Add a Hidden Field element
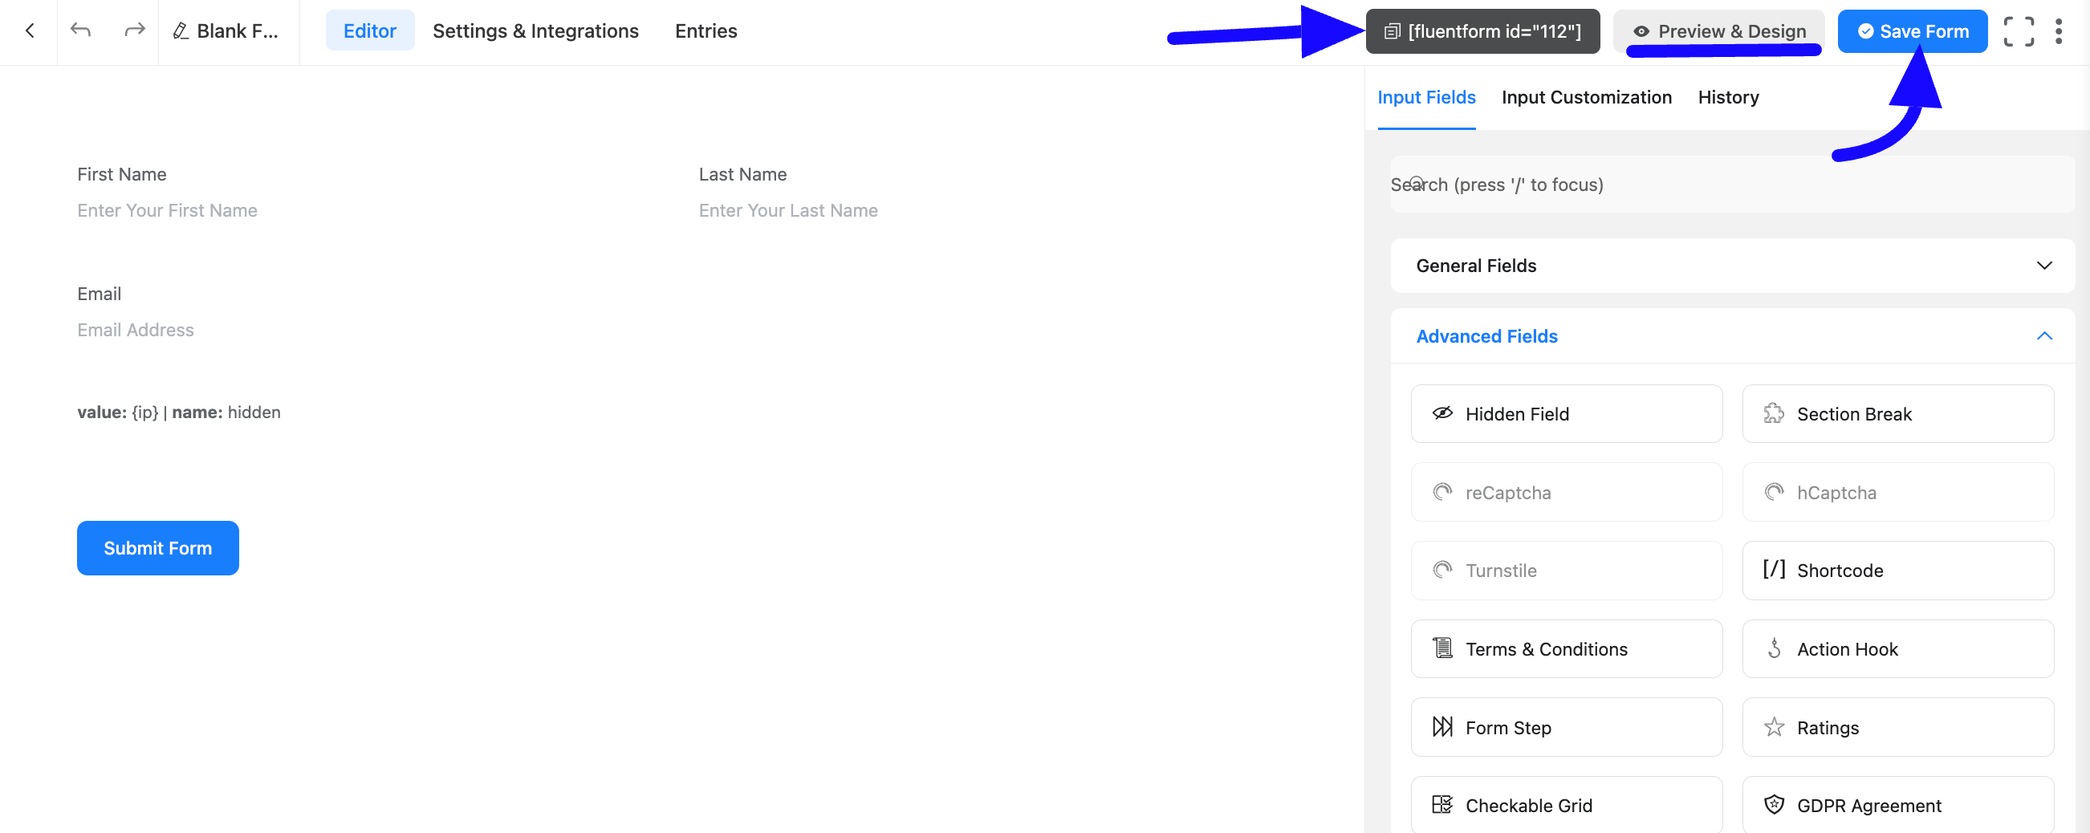 [x=1566, y=413]
